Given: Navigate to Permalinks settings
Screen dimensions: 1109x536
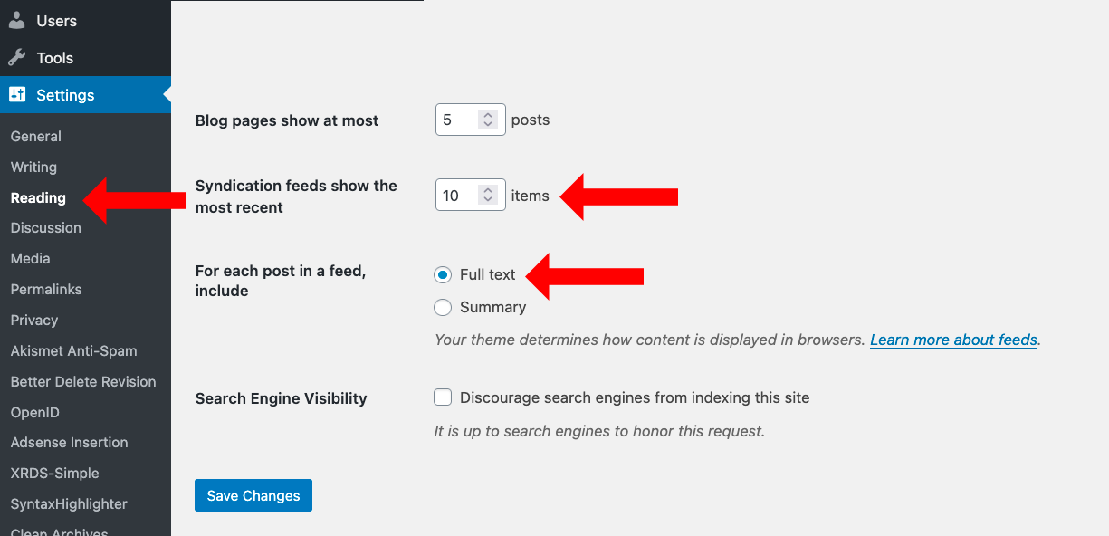Looking at the screenshot, I should (x=46, y=290).
